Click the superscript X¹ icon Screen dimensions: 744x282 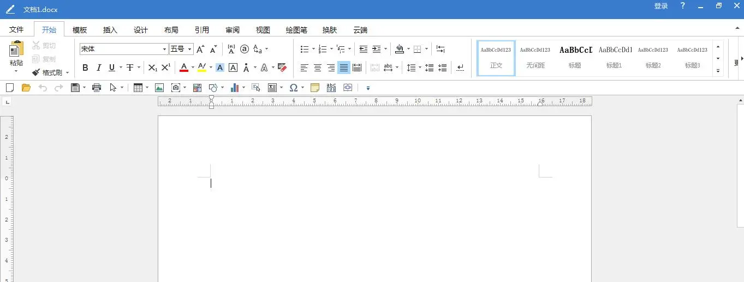[166, 68]
